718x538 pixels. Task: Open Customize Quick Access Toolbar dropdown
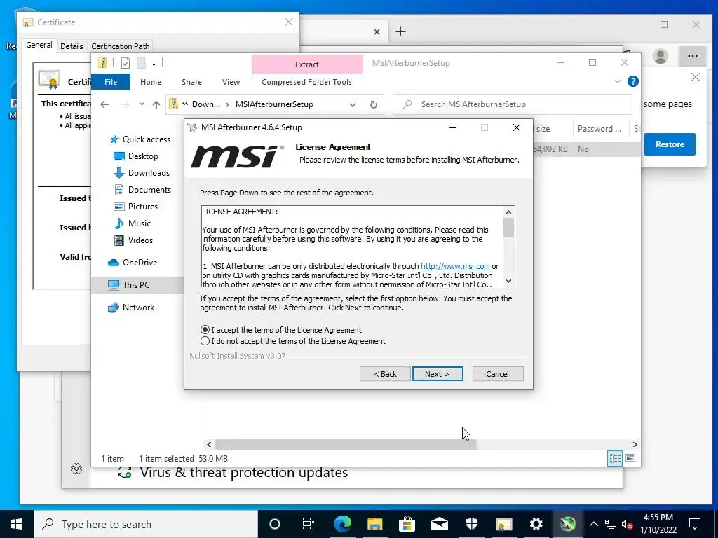[154, 63]
